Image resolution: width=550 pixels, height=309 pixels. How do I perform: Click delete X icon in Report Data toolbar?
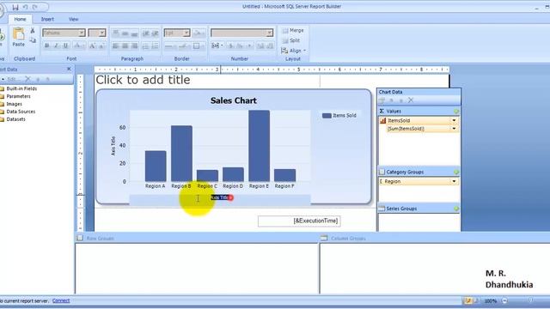[27, 79]
